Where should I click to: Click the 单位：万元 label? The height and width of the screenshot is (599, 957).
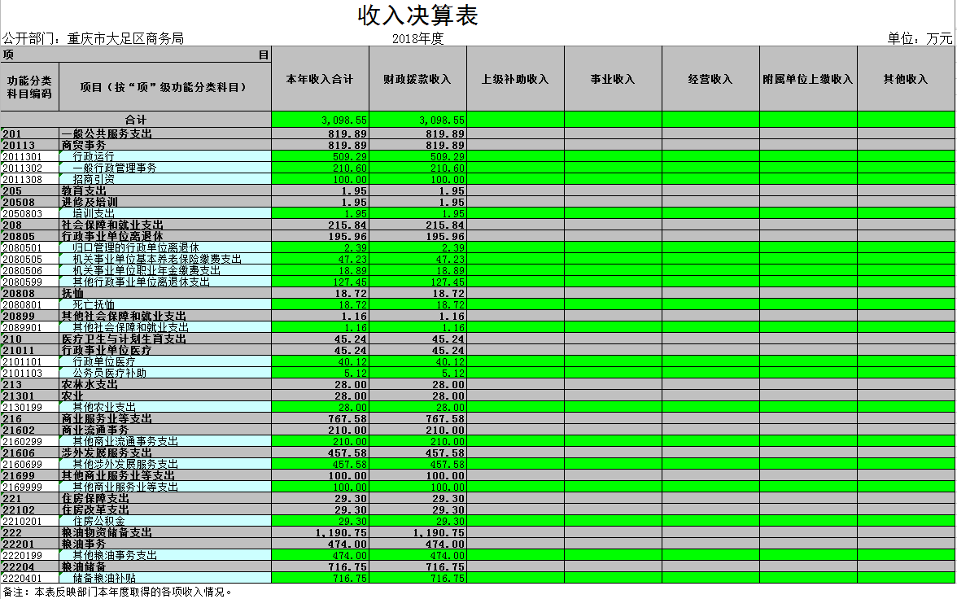click(x=920, y=38)
